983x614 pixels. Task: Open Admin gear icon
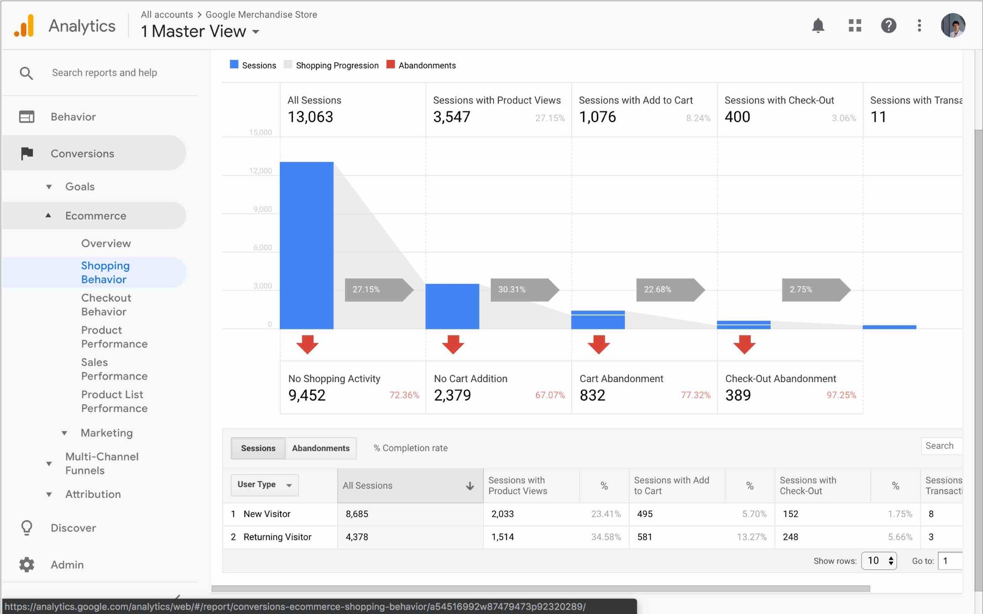tap(26, 564)
